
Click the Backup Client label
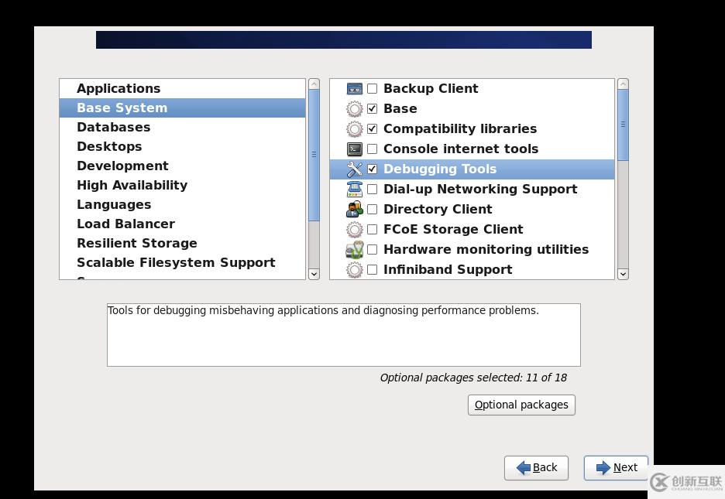coord(431,89)
